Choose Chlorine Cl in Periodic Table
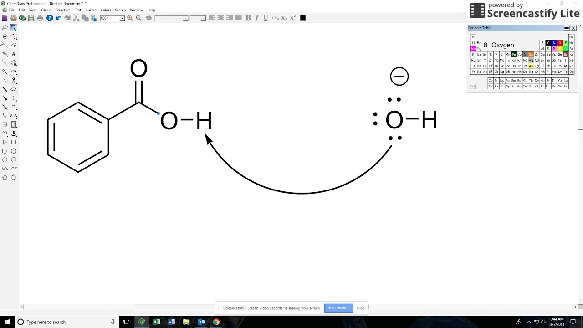This screenshot has height=328, width=583. click(x=565, y=49)
